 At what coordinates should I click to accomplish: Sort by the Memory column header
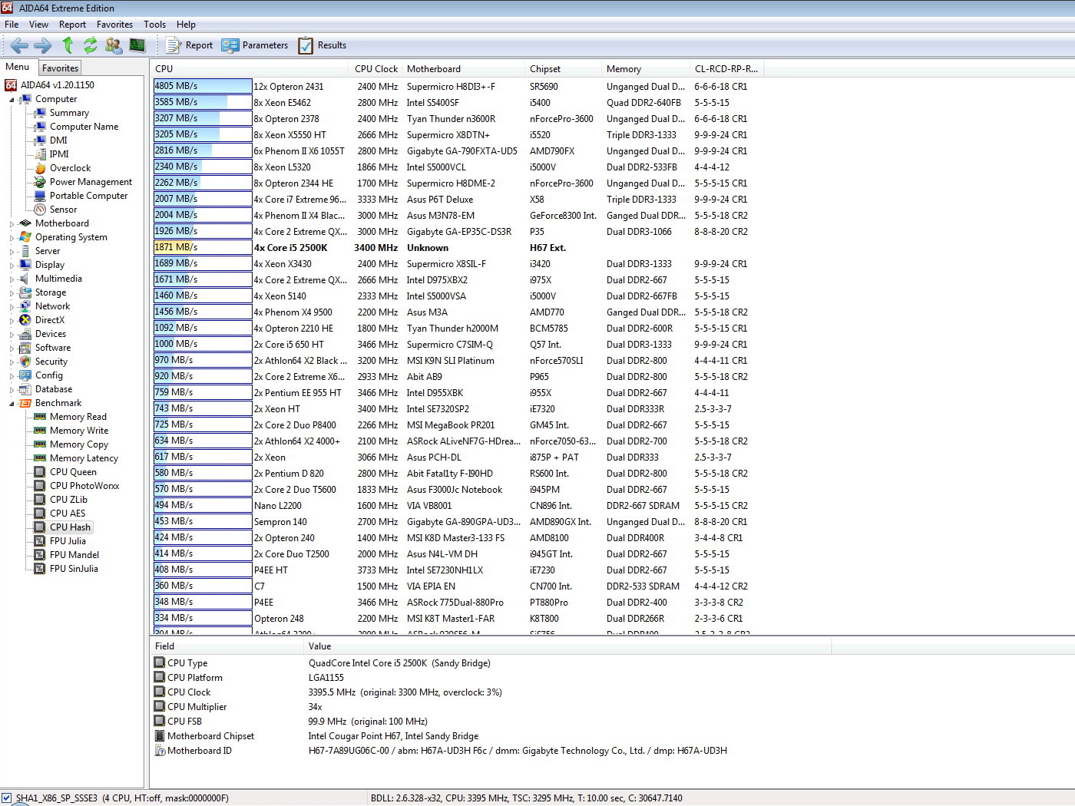[x=646, y=69]
